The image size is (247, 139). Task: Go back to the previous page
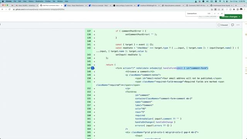click(2, 9)
